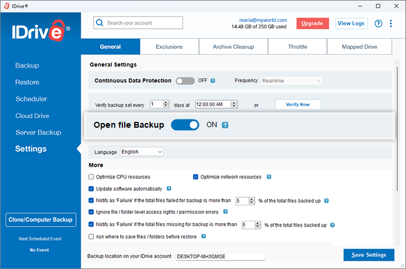
Task: Click the verify time 12:00:00 AM spinner arrows
Action: point(234,104)
